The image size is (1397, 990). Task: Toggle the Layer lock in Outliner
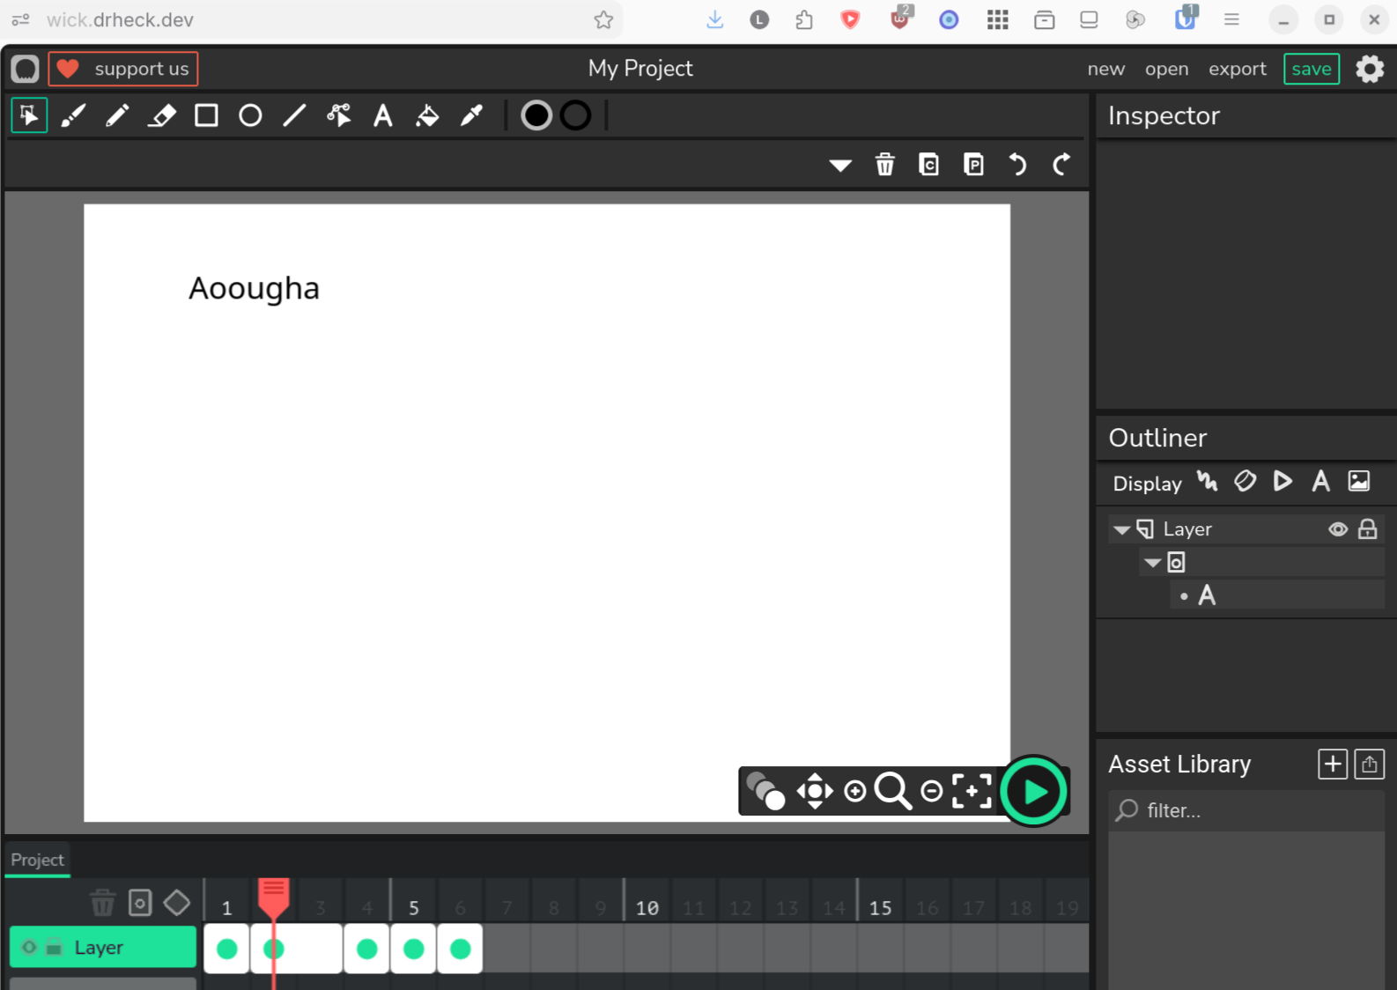pos(1367,528)
